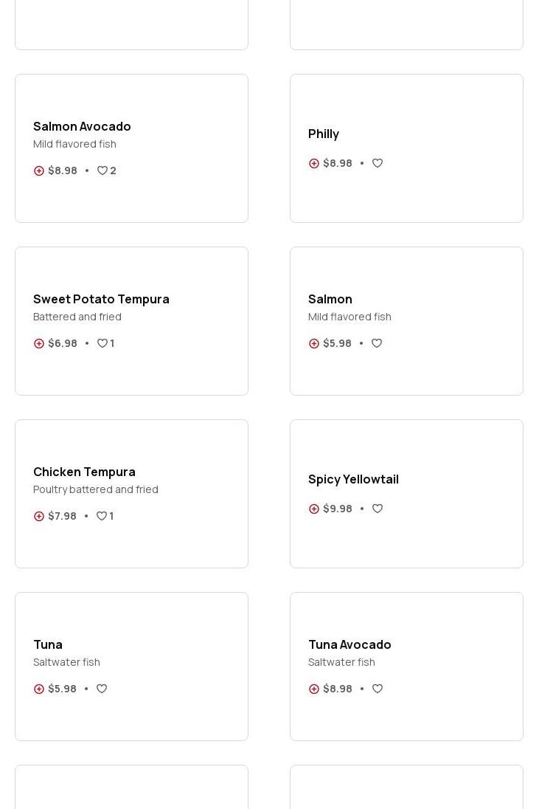Image resolution: width=553 pixels, height=809 pixels.
Task: Favorite the Philly roll with heart
Action: (378, 163)
